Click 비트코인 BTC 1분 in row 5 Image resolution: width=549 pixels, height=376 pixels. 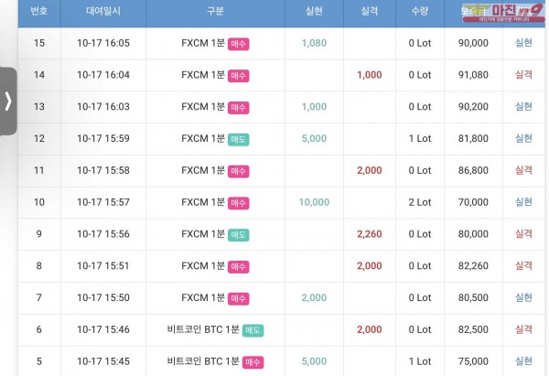coord(203,361)
